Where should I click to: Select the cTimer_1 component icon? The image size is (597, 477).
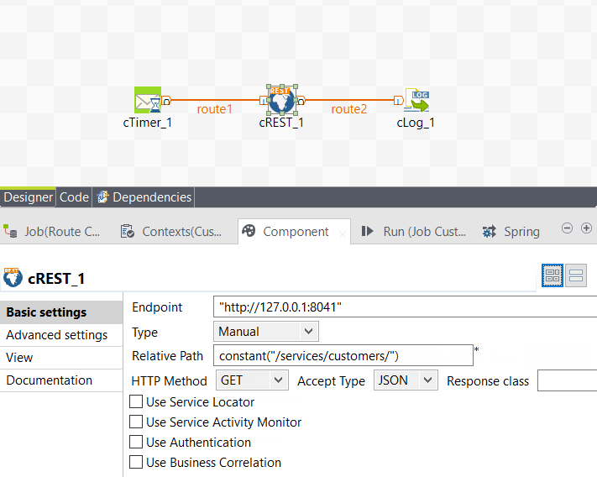(148, 101)
